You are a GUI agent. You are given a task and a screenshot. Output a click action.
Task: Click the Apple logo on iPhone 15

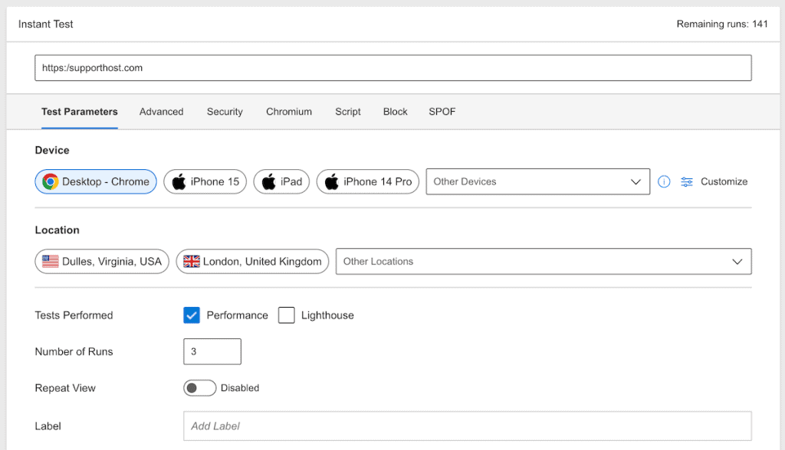pos(179,181)
